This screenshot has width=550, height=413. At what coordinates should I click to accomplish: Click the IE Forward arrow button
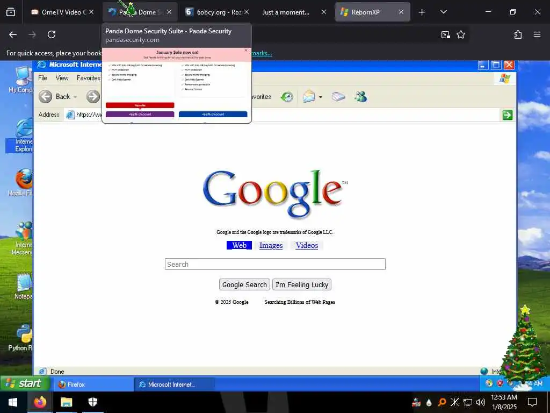pos(93,97)
